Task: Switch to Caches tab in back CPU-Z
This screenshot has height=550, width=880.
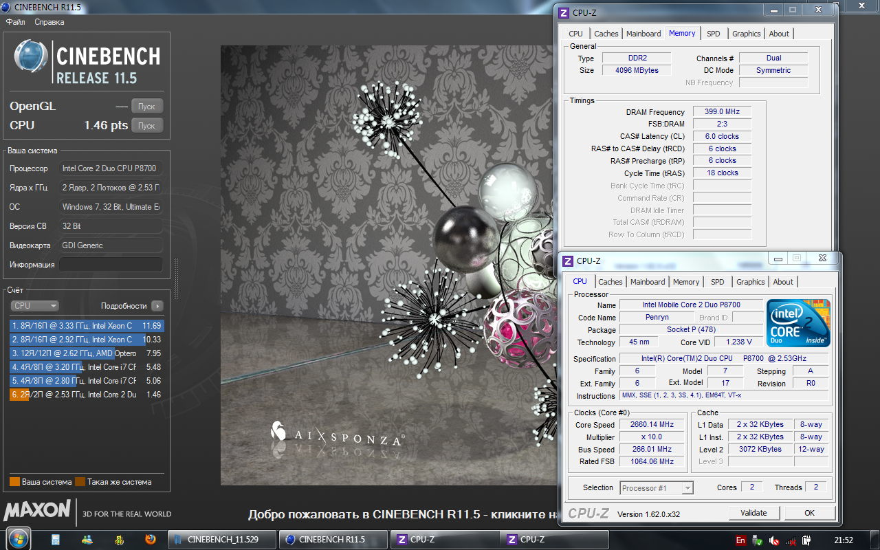Action: point(606,34)
